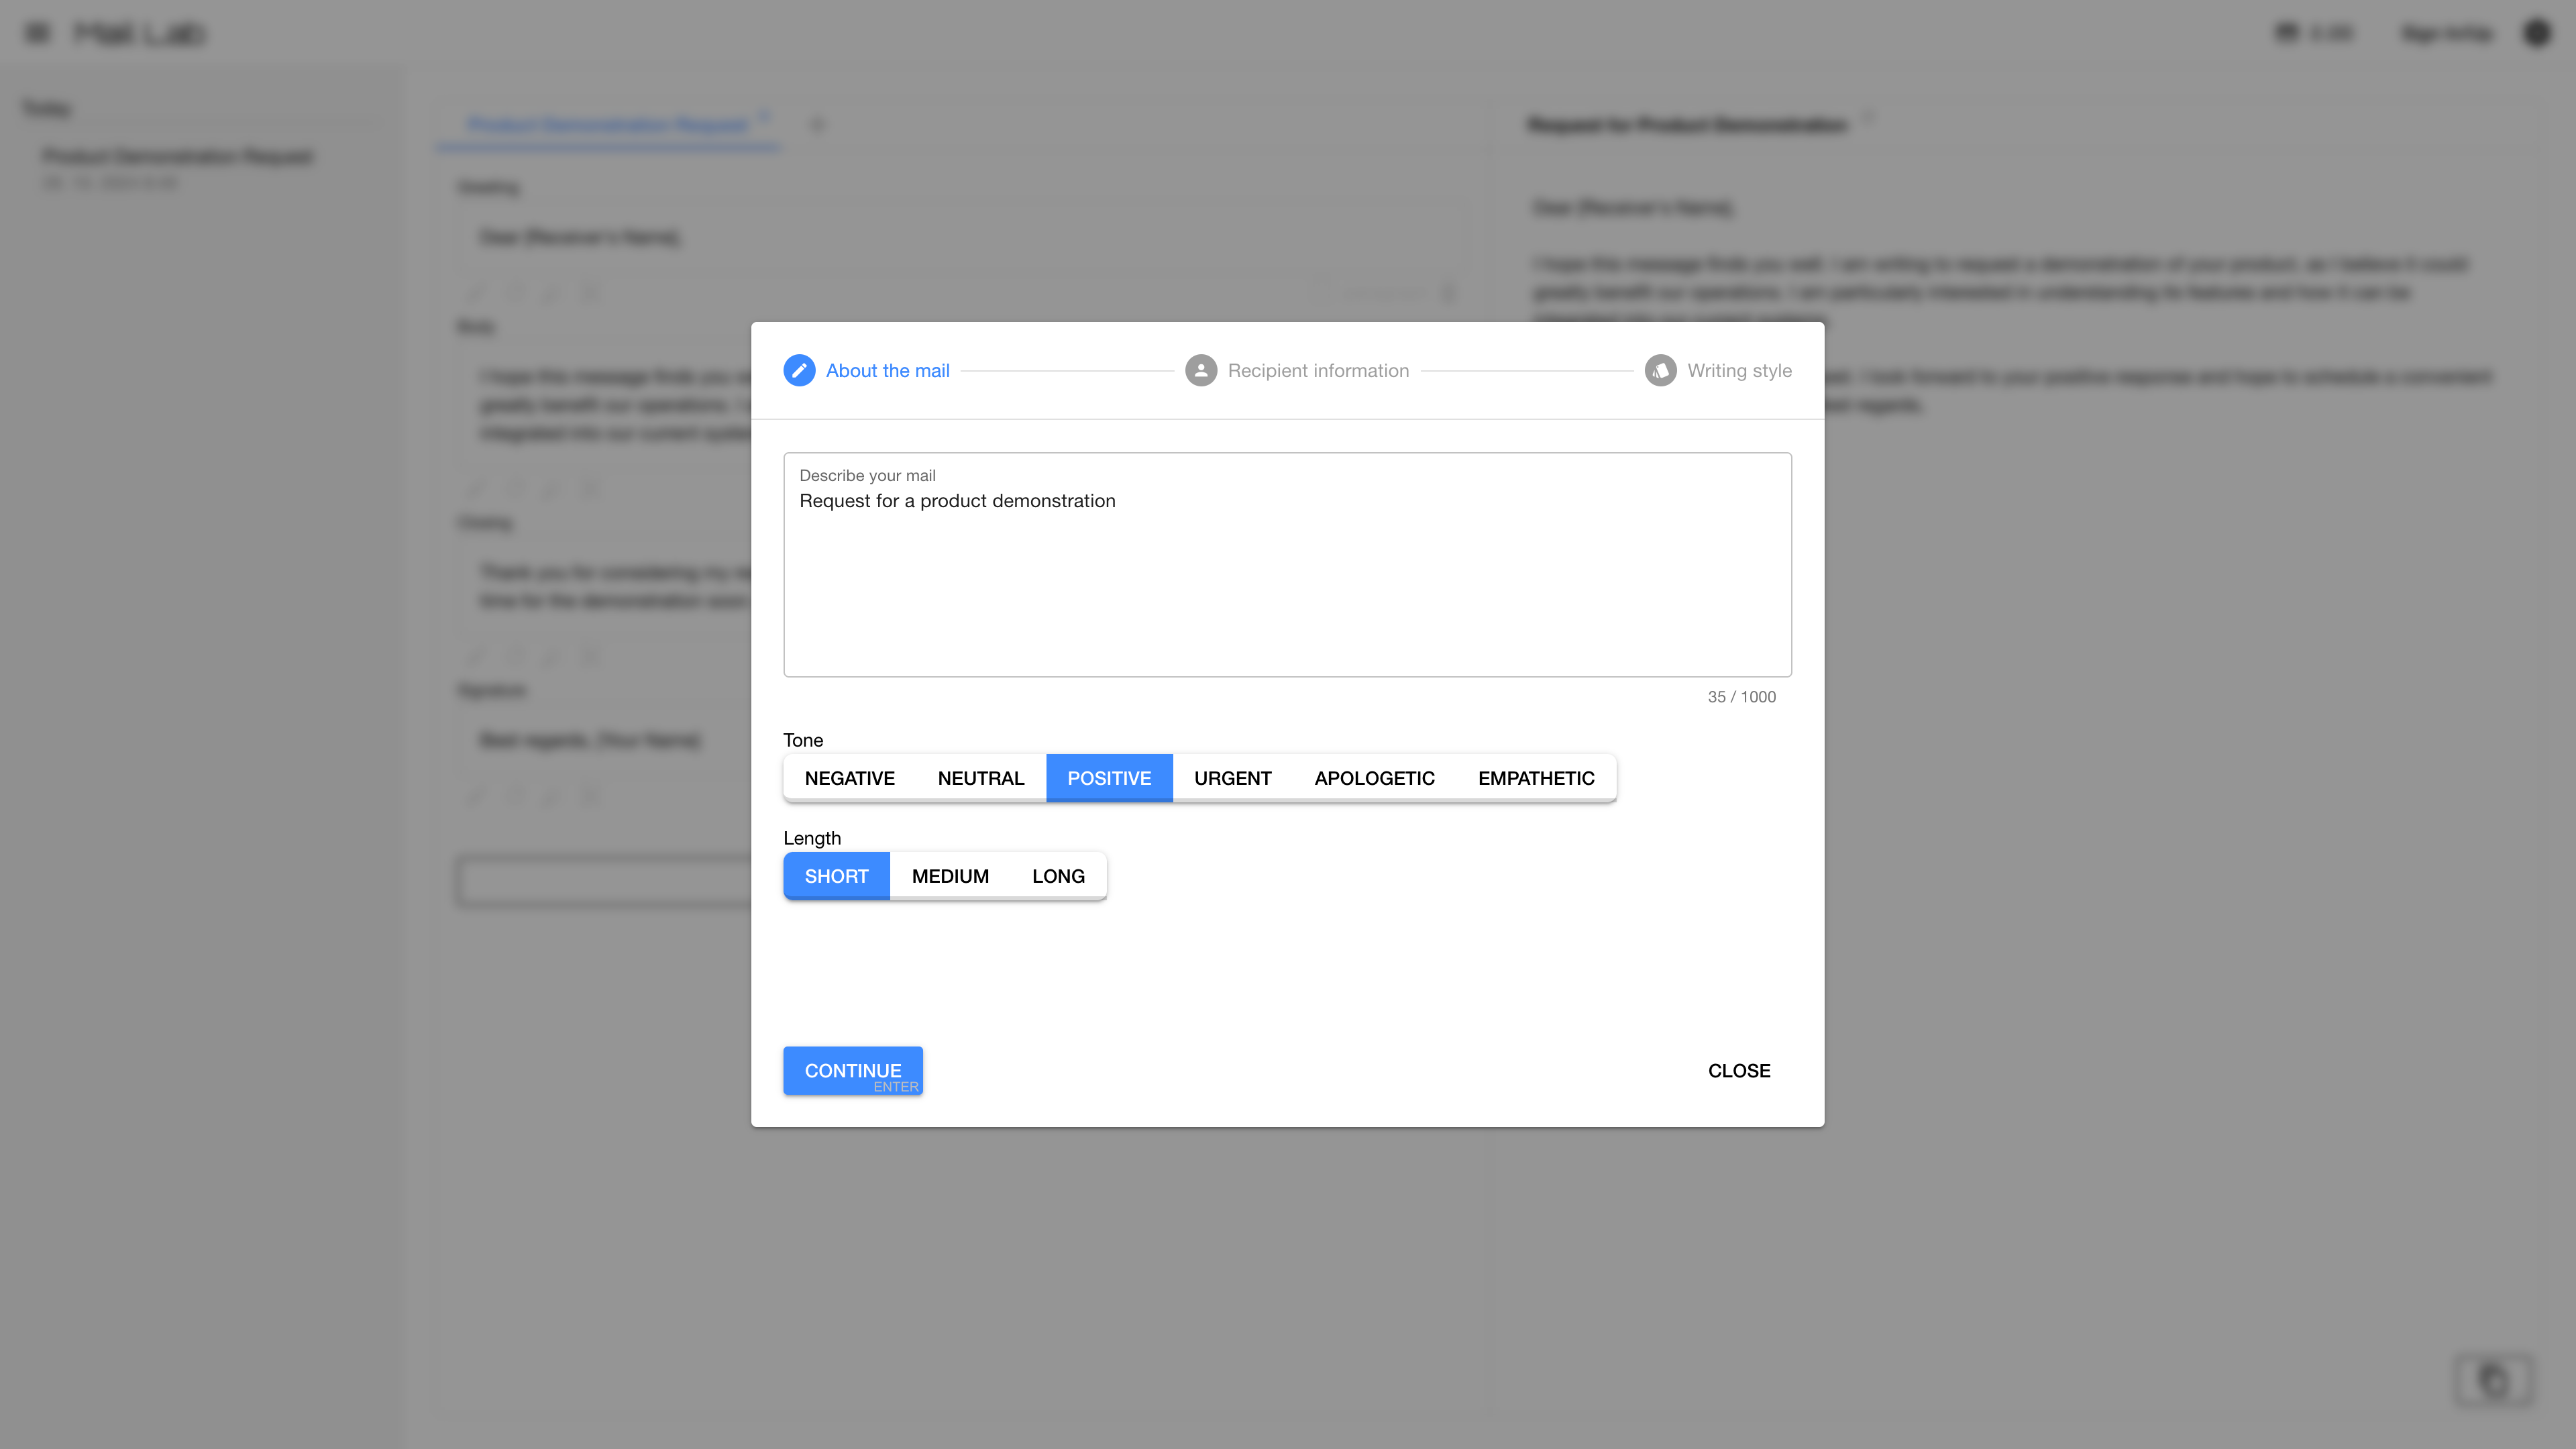Set mail length to Medium
This screenshot has width=2576, height=1449.
(x=949, y=876)
